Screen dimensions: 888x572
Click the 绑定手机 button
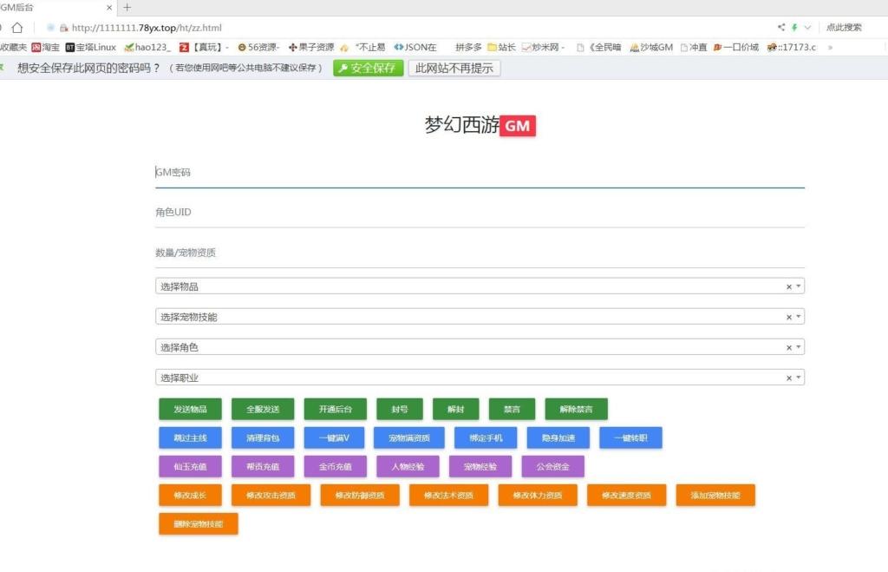486,437
